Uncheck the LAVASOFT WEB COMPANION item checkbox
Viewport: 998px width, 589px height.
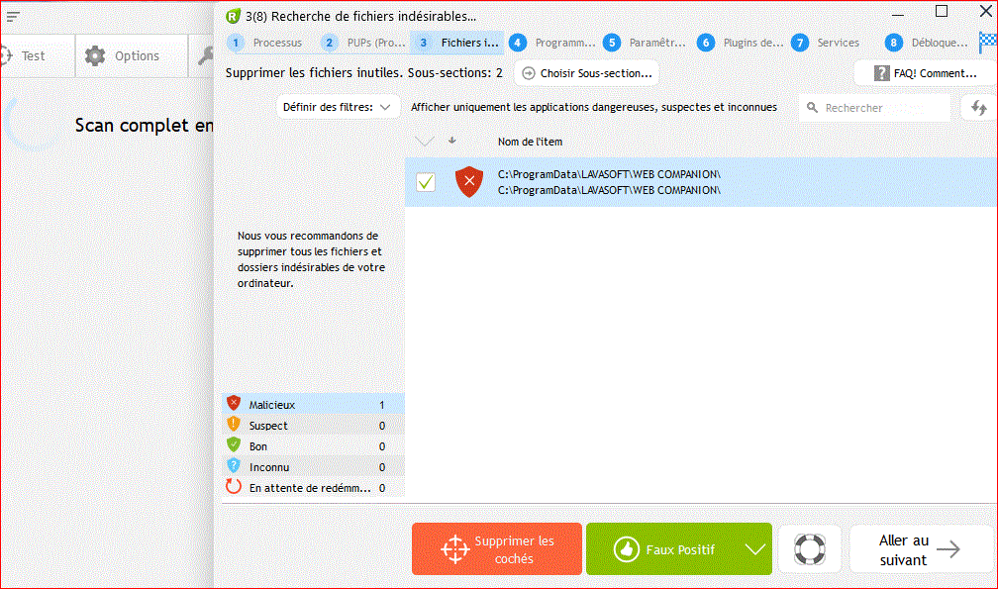(x=425, y=182)
